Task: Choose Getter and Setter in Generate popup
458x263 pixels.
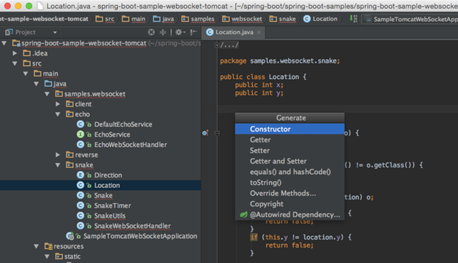Action: [289, 161]
